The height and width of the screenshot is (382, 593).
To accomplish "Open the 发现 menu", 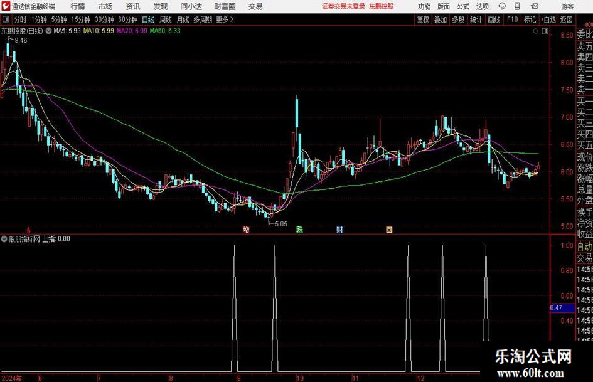I will click(x=161, y=6).
